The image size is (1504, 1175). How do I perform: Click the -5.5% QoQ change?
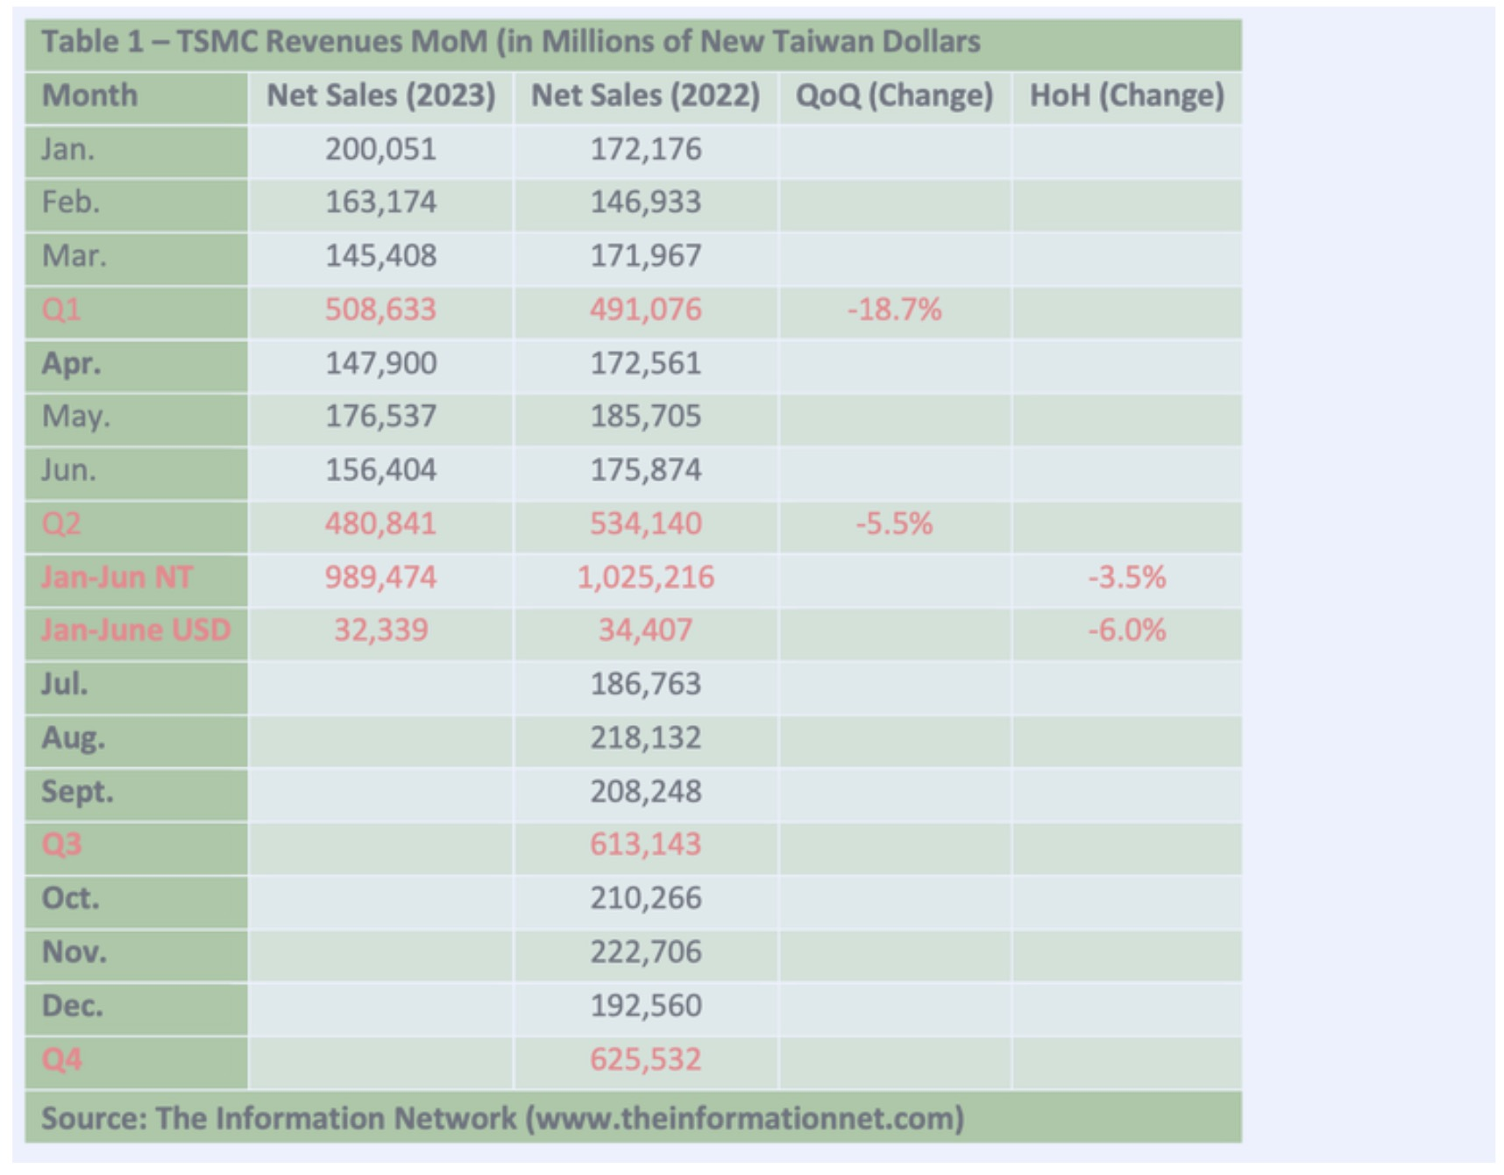pyautogui.click(x=895, y=523)
